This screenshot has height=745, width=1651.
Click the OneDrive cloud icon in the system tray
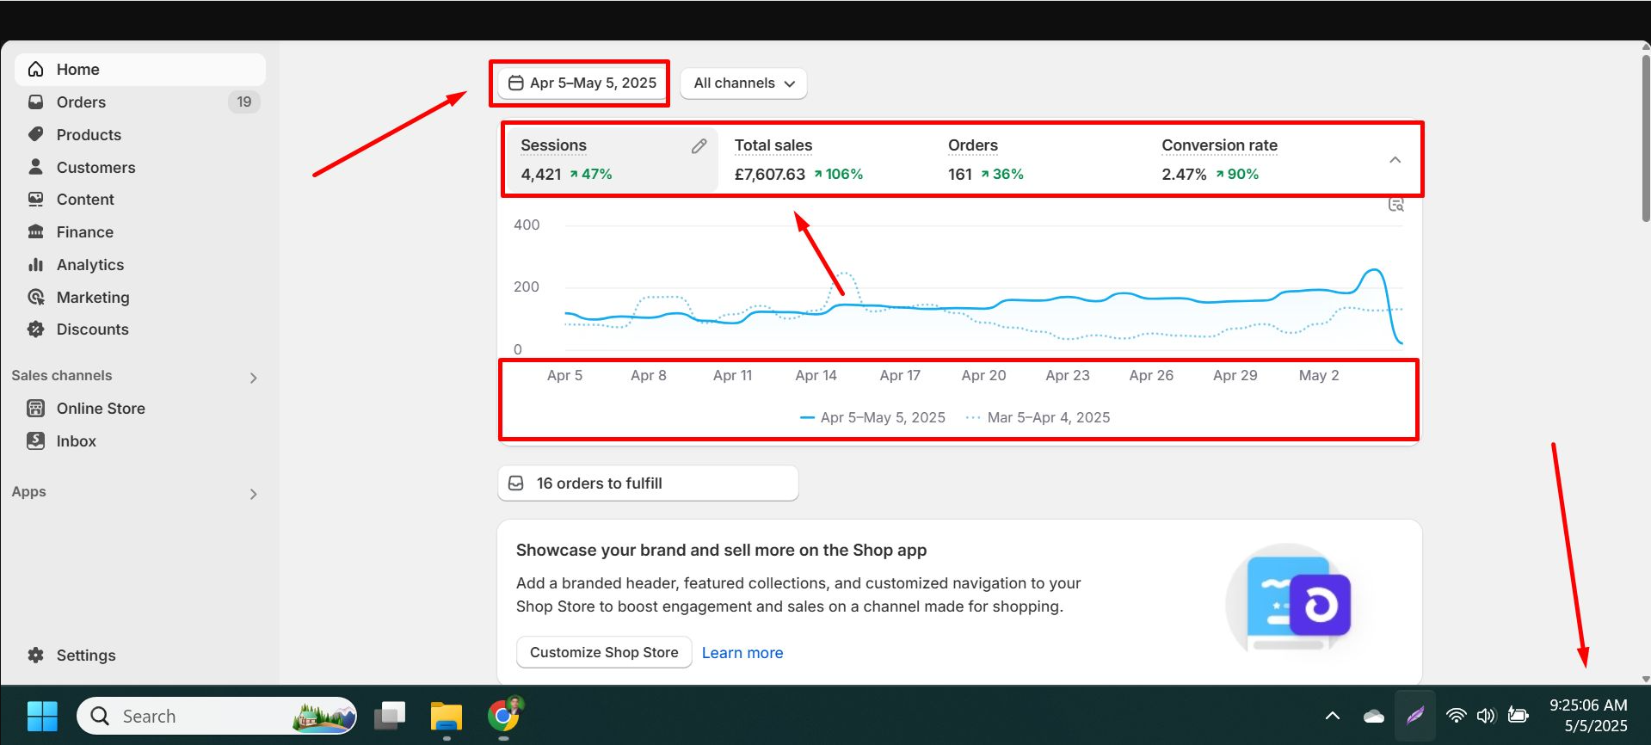(x=1373, y=716)
